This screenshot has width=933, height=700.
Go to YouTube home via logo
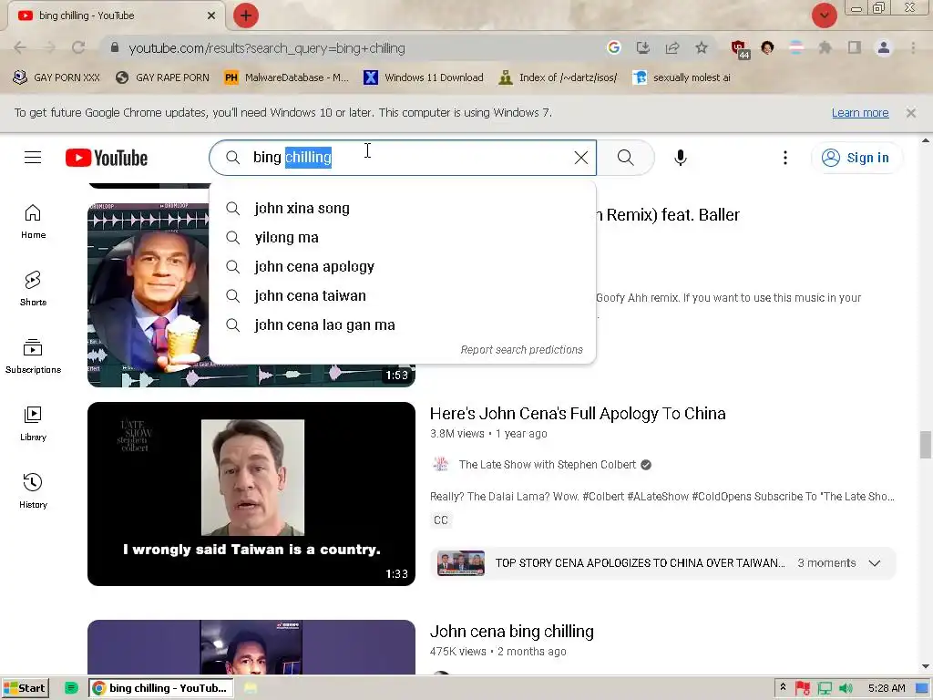click(107, 158)
